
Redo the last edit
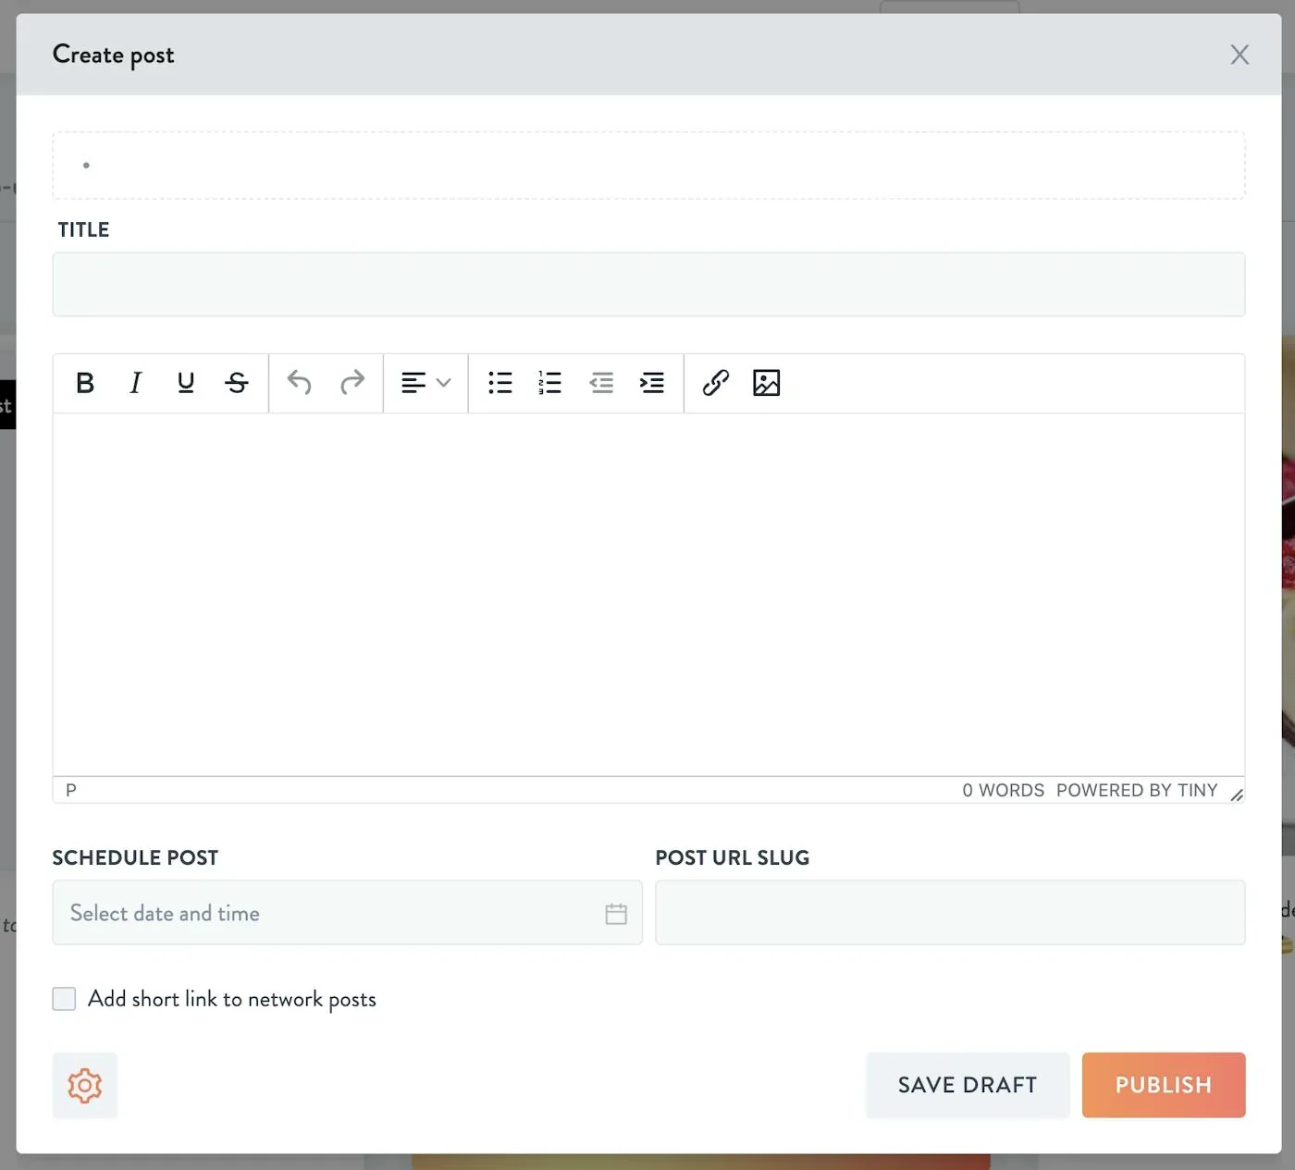(x=352, y=383)
